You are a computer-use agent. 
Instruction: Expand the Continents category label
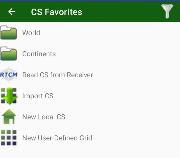click(39, 54)
